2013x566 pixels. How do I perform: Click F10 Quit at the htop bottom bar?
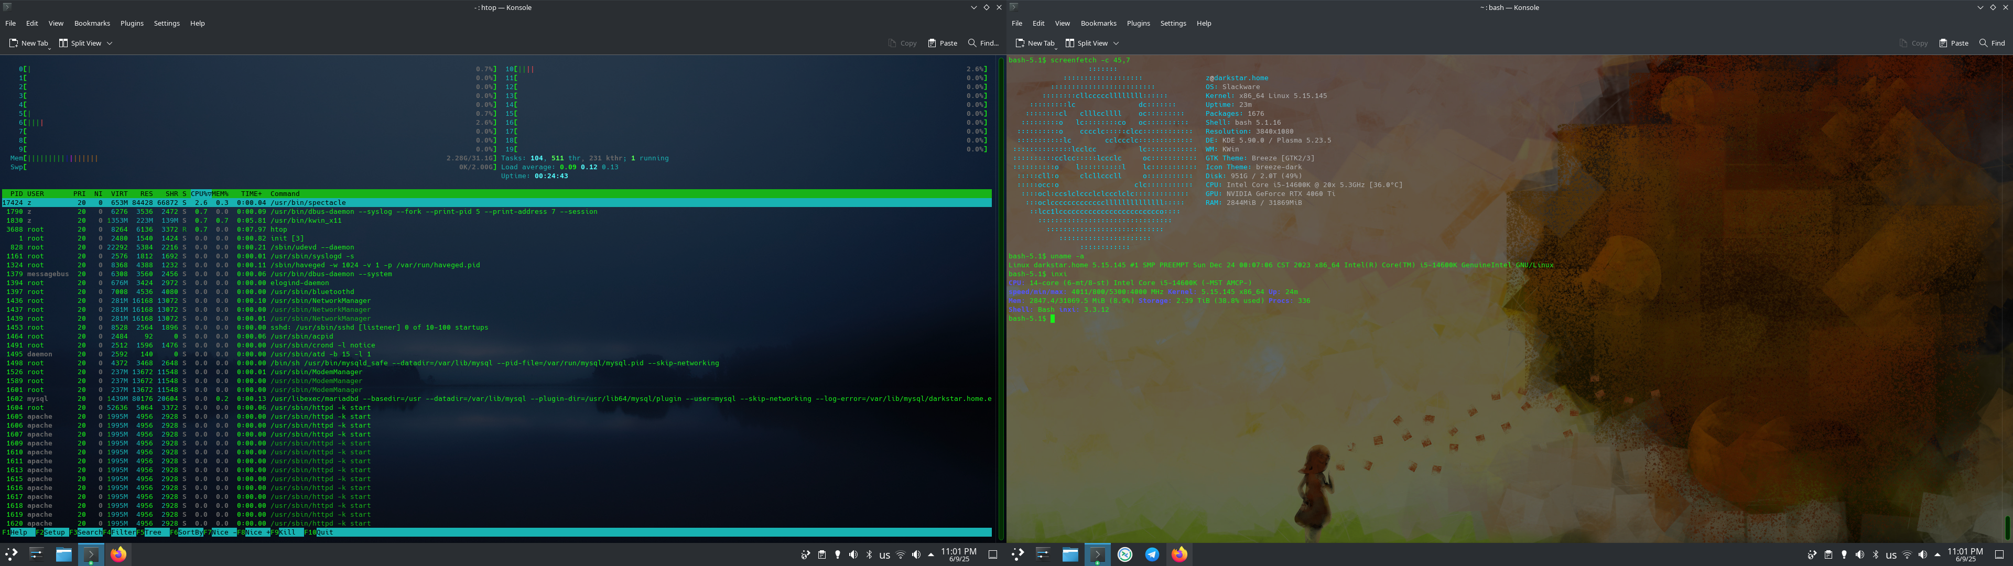click(324, 532)
